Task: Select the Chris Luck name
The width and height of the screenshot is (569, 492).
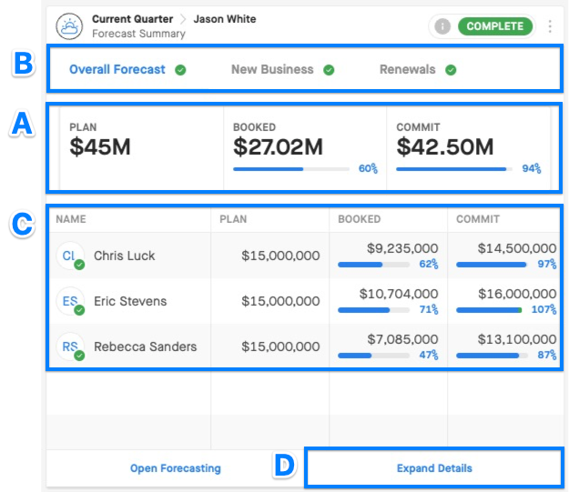Action: (124, 256)
